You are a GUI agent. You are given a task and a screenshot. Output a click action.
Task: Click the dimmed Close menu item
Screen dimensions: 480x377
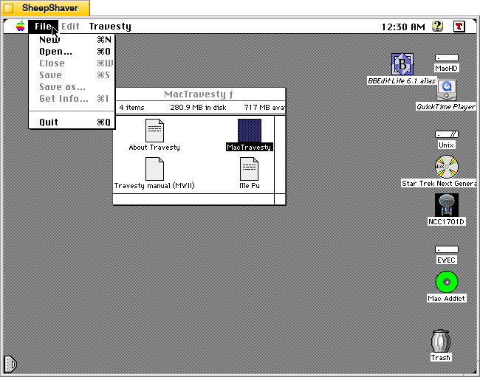[72, 63]
